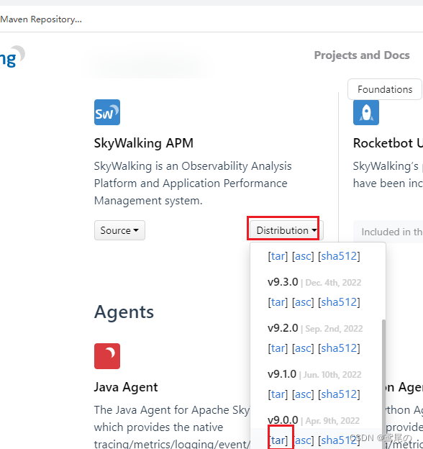Click the v9.0.0 version label

[x=283, y=420]
